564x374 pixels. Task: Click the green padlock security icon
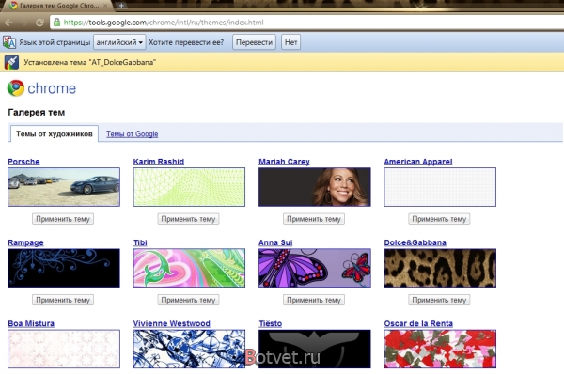coord(56,23)
